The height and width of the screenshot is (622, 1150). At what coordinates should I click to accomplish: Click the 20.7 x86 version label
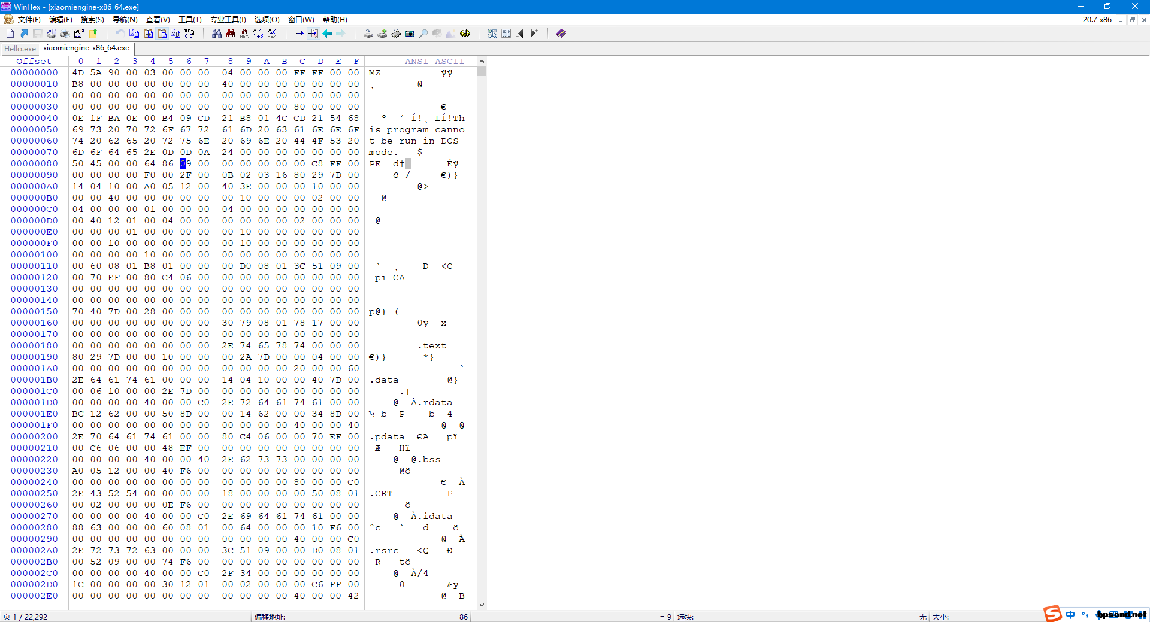pyautogui.click(x=1097, y=20)
